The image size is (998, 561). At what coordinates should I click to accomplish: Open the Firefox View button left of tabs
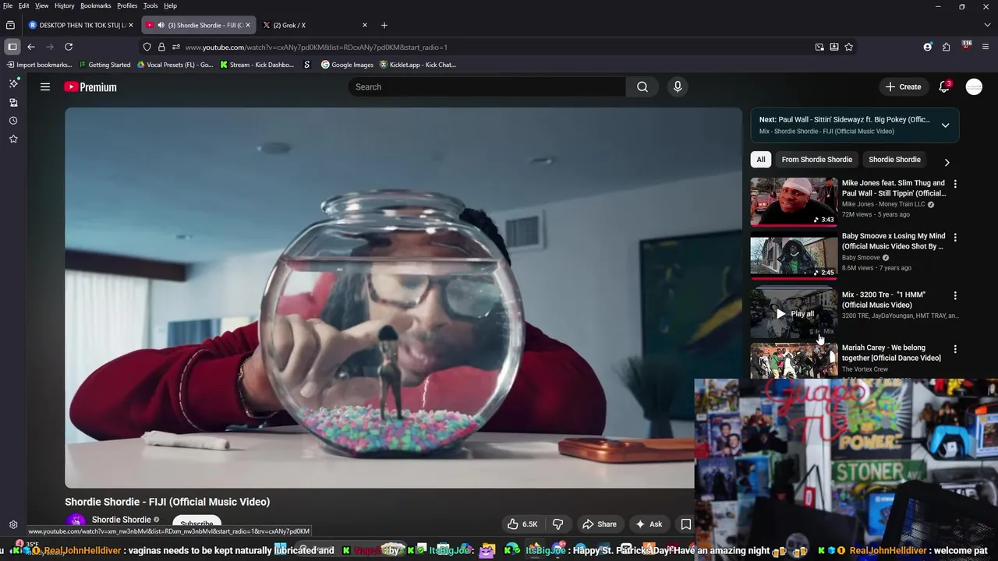[x=10, y=25]
